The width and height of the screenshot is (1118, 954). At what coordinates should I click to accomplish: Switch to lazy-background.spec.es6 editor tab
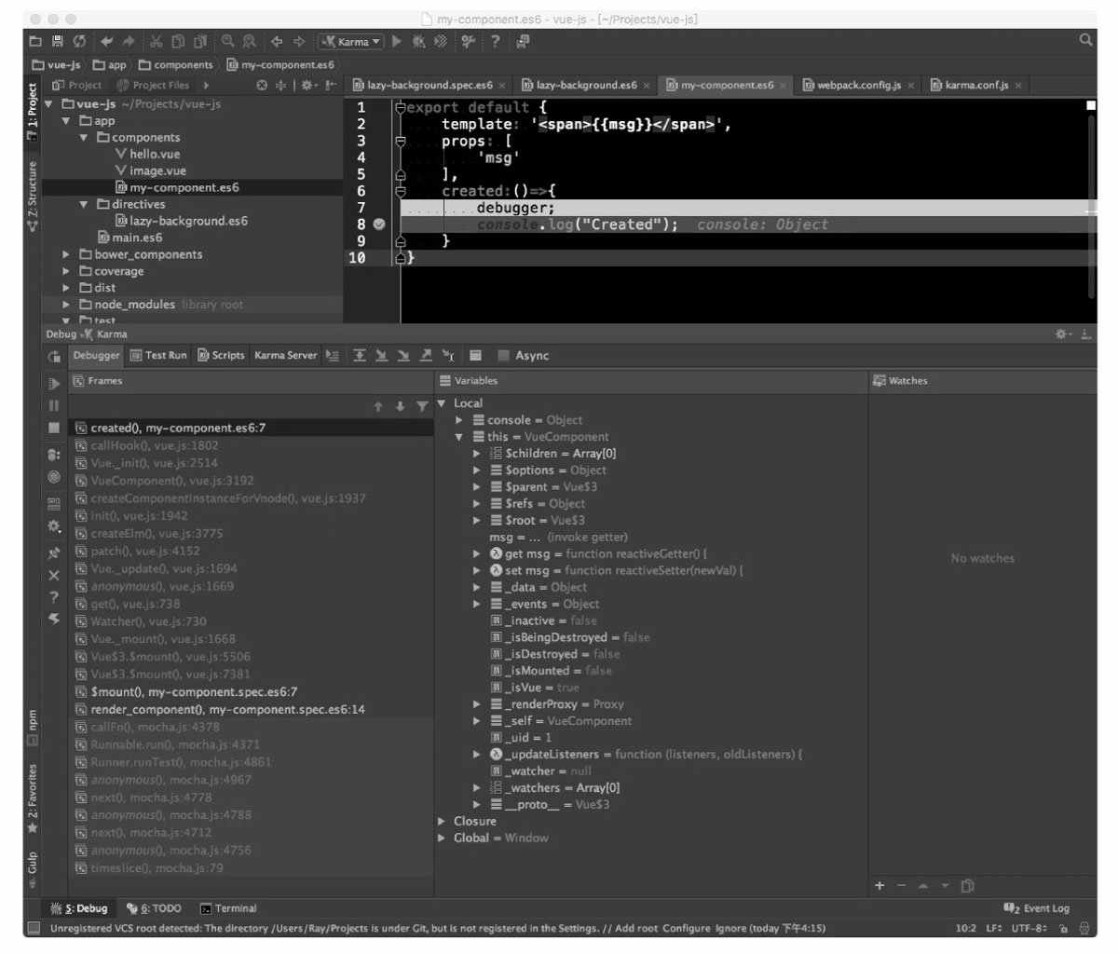pos(429,85)
